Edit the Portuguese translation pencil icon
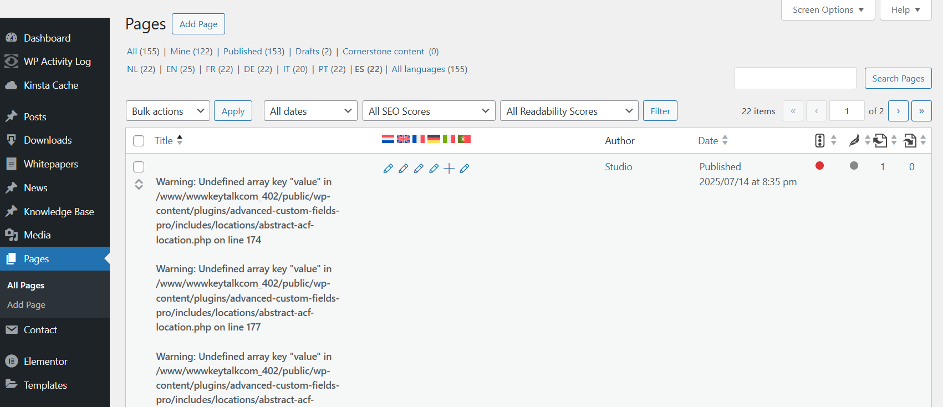 [x=465, y=168]
